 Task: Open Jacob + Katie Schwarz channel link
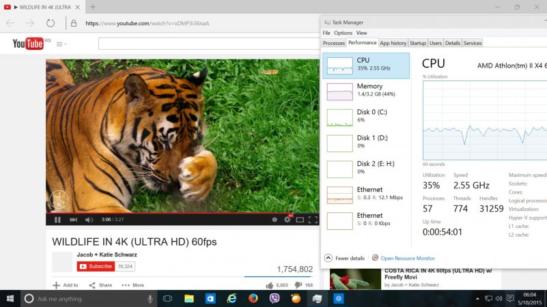point(107,254)
